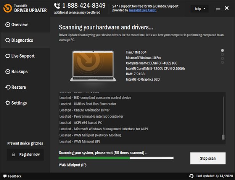The height and width of the screenshot is (180, 235).
Task: Click the scan log scrollbar thumb
Action: [x=223, y=137]
